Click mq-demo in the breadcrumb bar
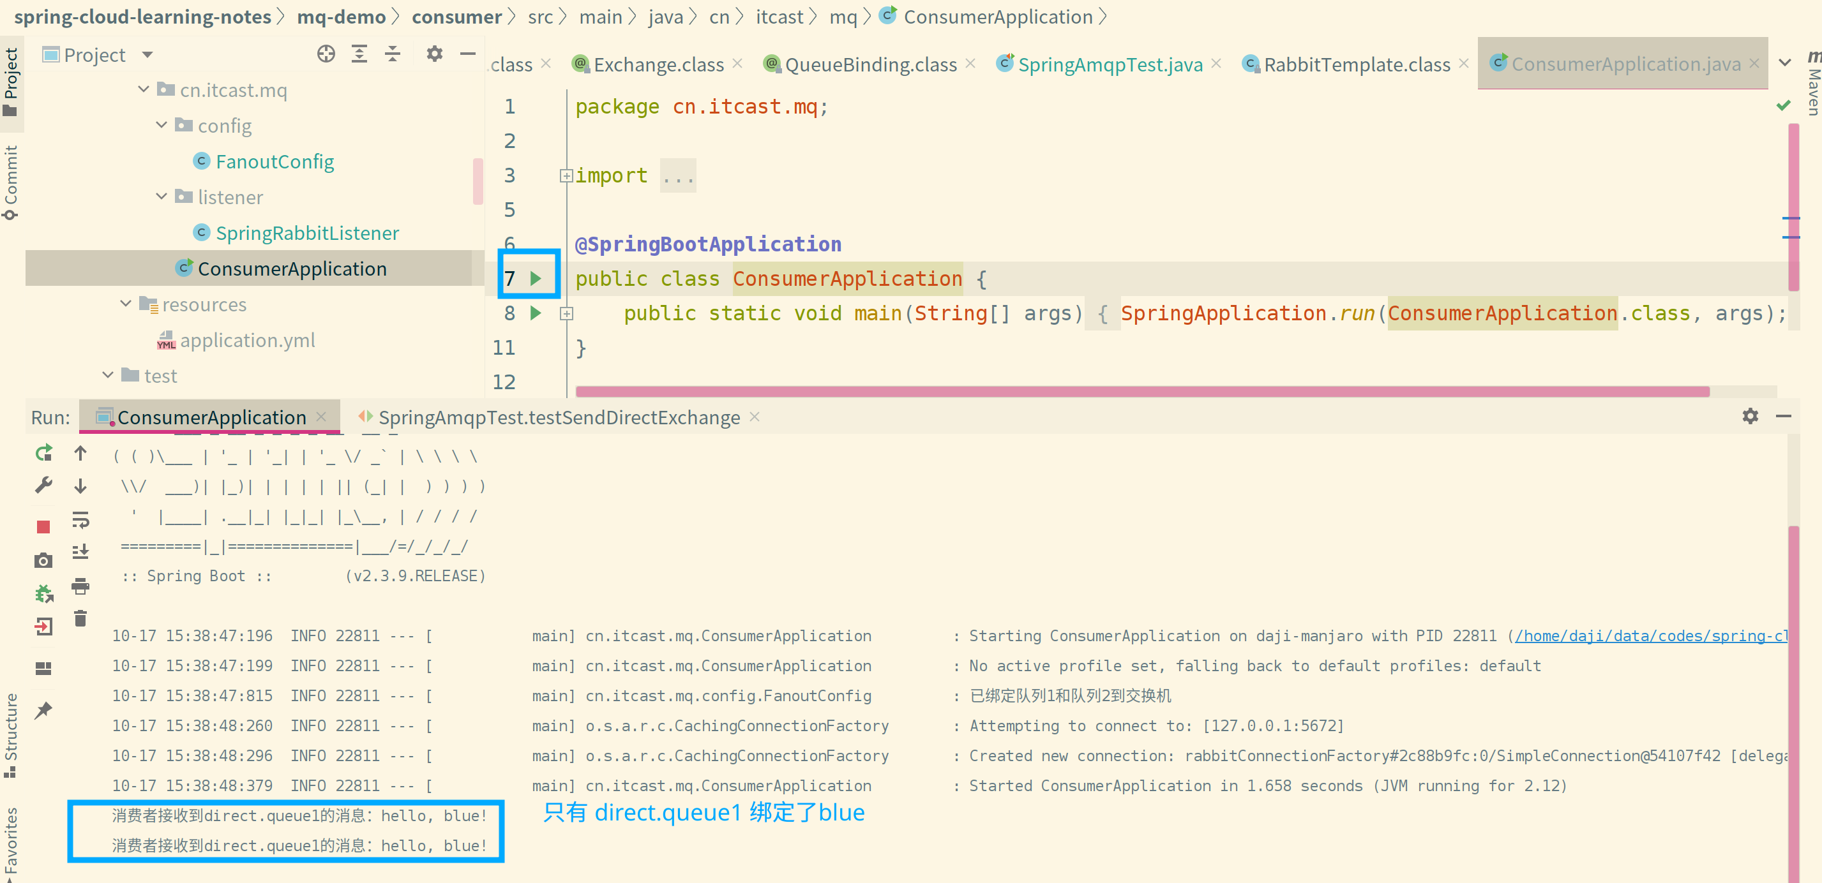 (342, 16)
